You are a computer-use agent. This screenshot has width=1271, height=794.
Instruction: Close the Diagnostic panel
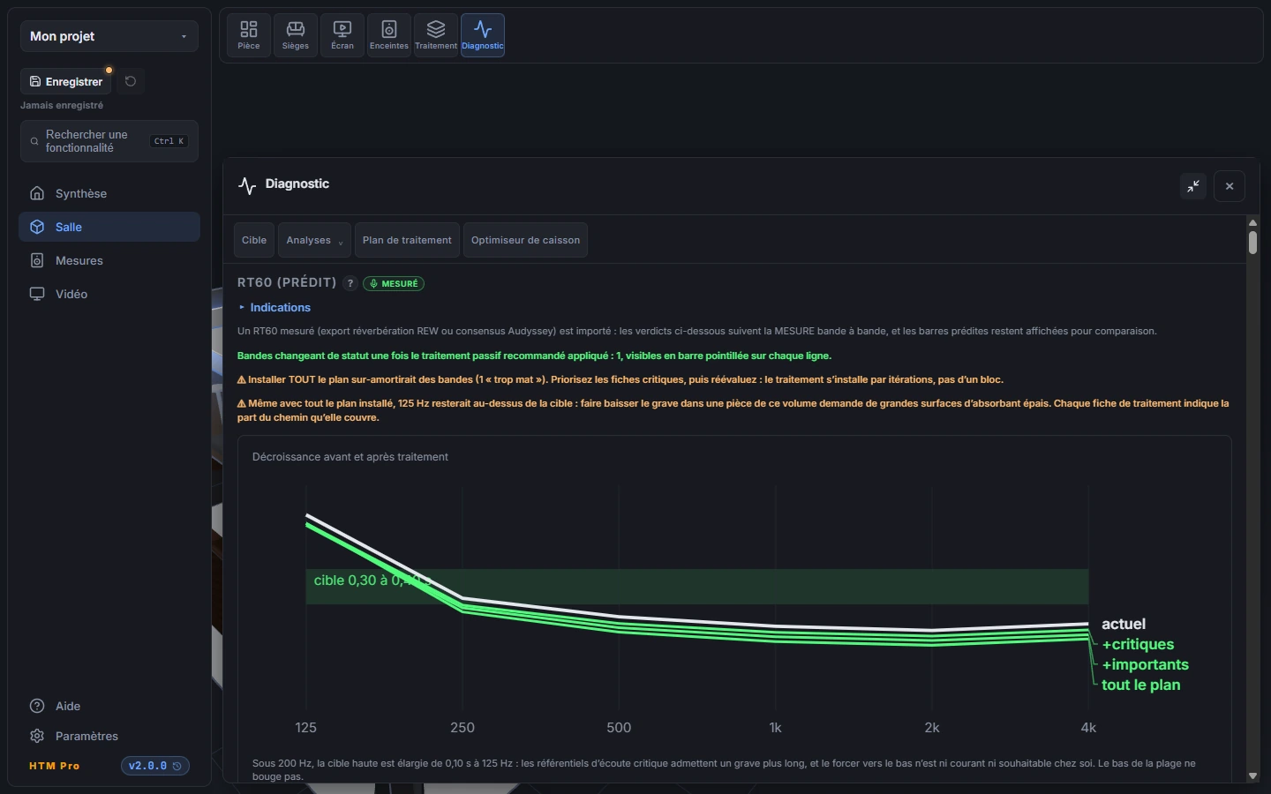1230,186
